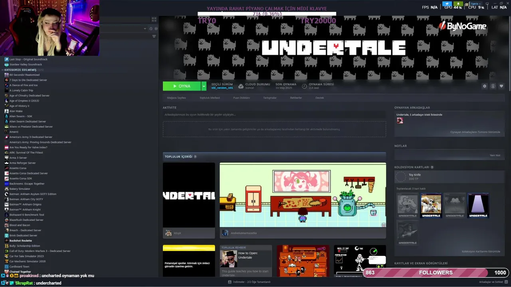Click the followers goal progress bar
Viewport: 511px width, 287px height.
[436, 273]
